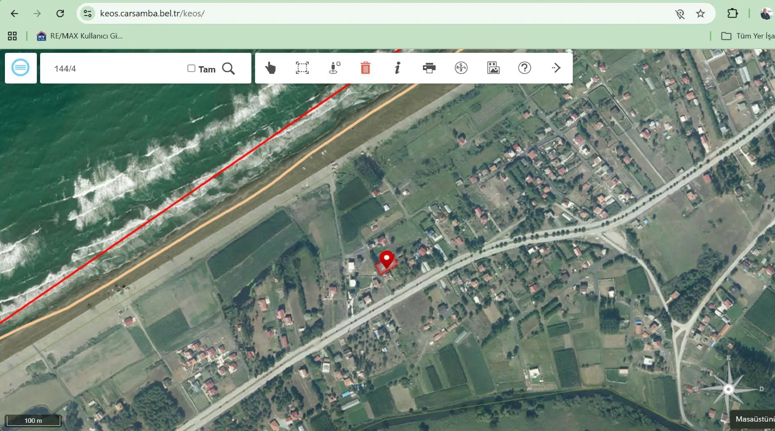Go back with browser back arrow
775x431 pixels.
click(x=14, y=14)
